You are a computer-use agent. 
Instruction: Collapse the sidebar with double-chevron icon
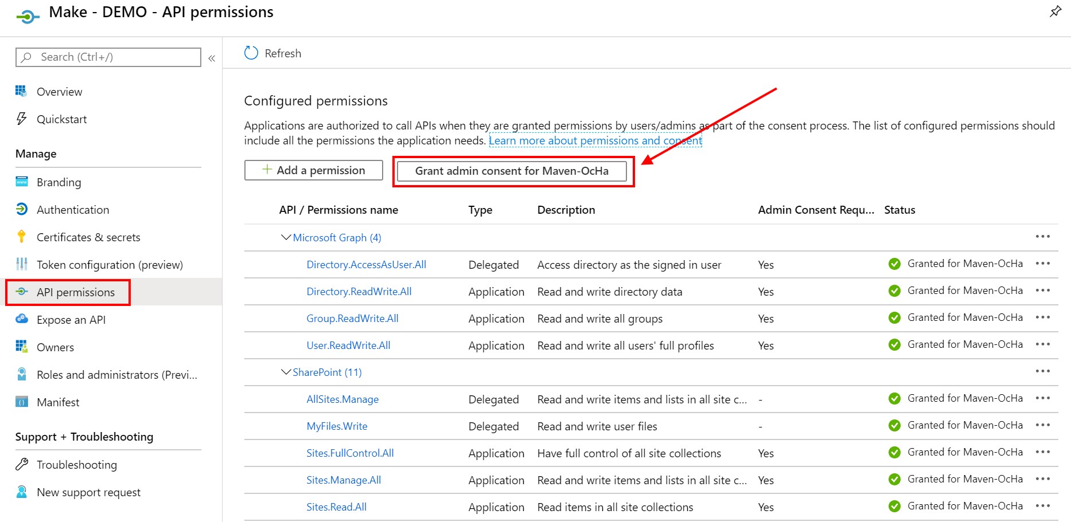point(212,58)
